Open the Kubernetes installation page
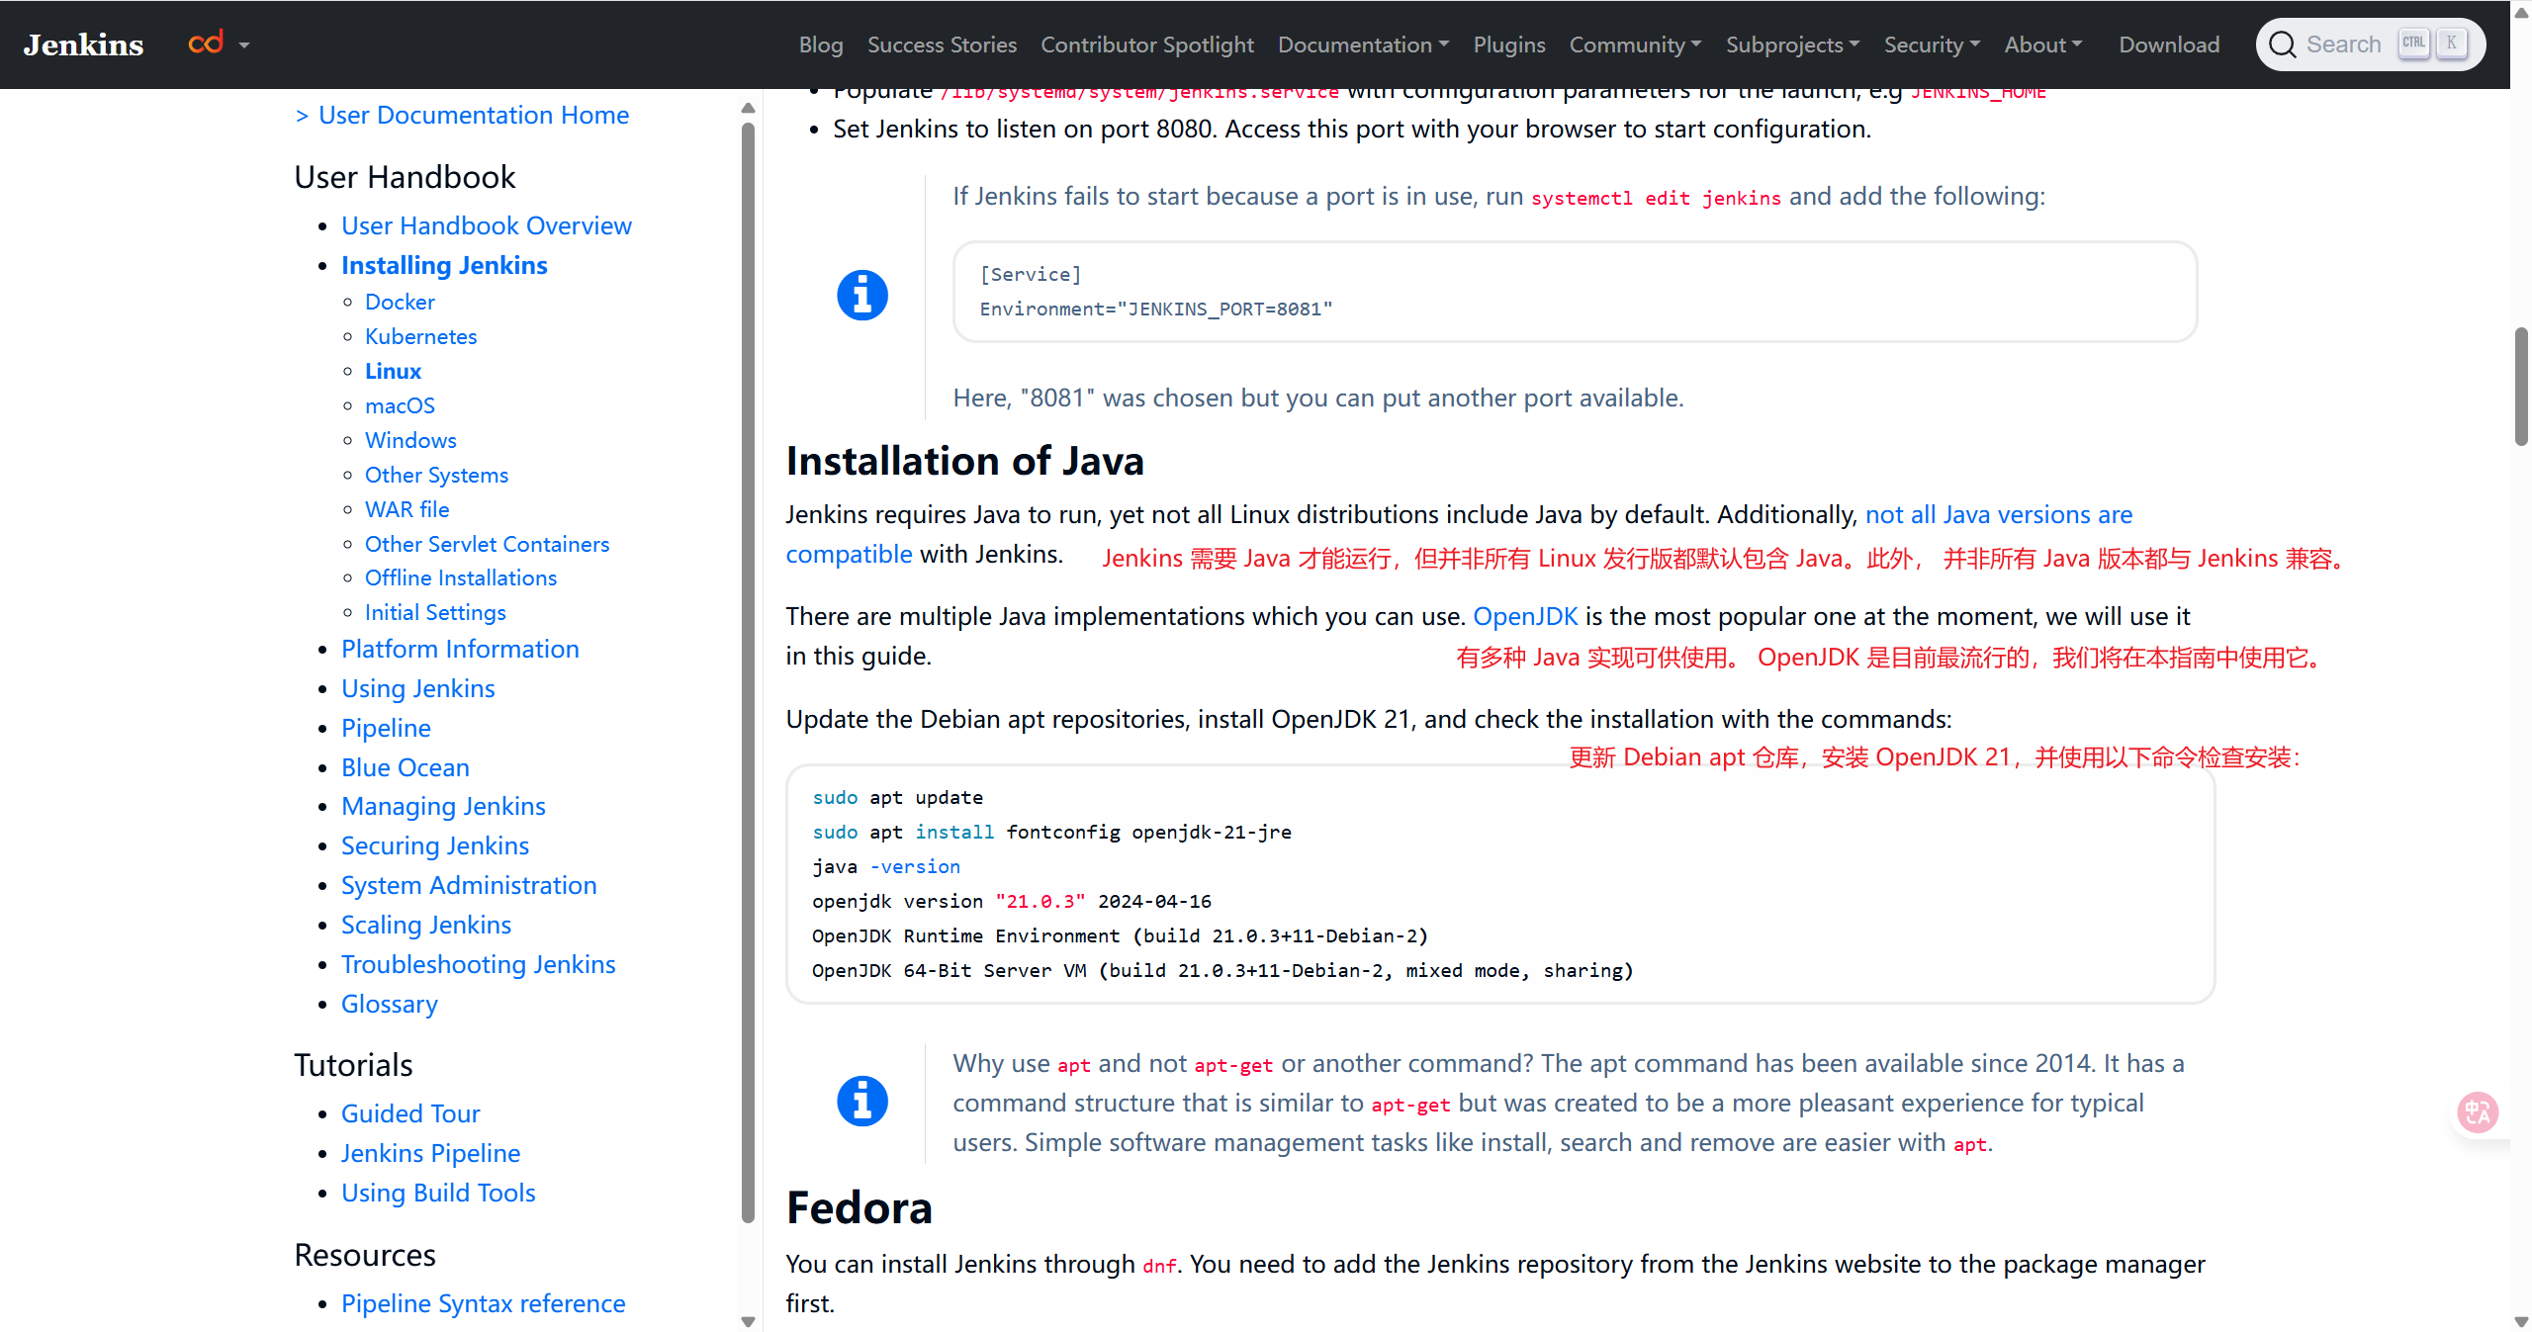This screenshot has height=1332, width=2532. click(x=420, y=336)
